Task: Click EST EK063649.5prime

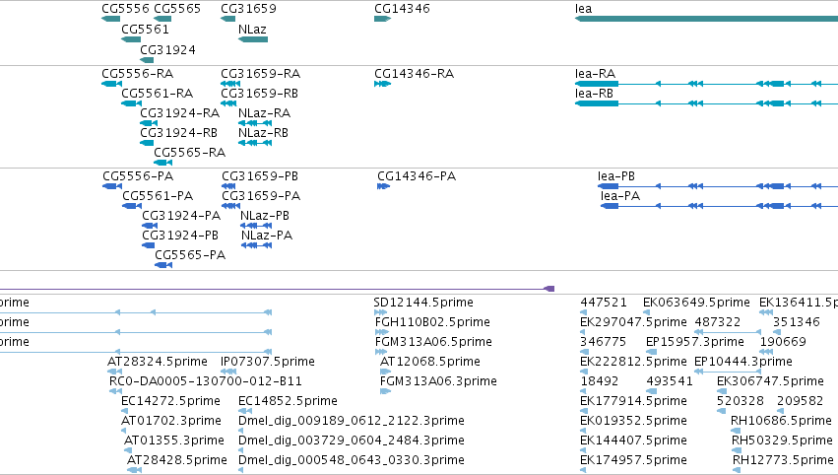Action: point(696,303)
